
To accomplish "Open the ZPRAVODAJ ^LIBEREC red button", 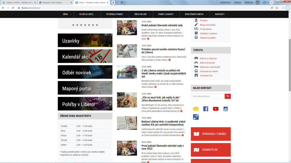I will coord(211,134).
